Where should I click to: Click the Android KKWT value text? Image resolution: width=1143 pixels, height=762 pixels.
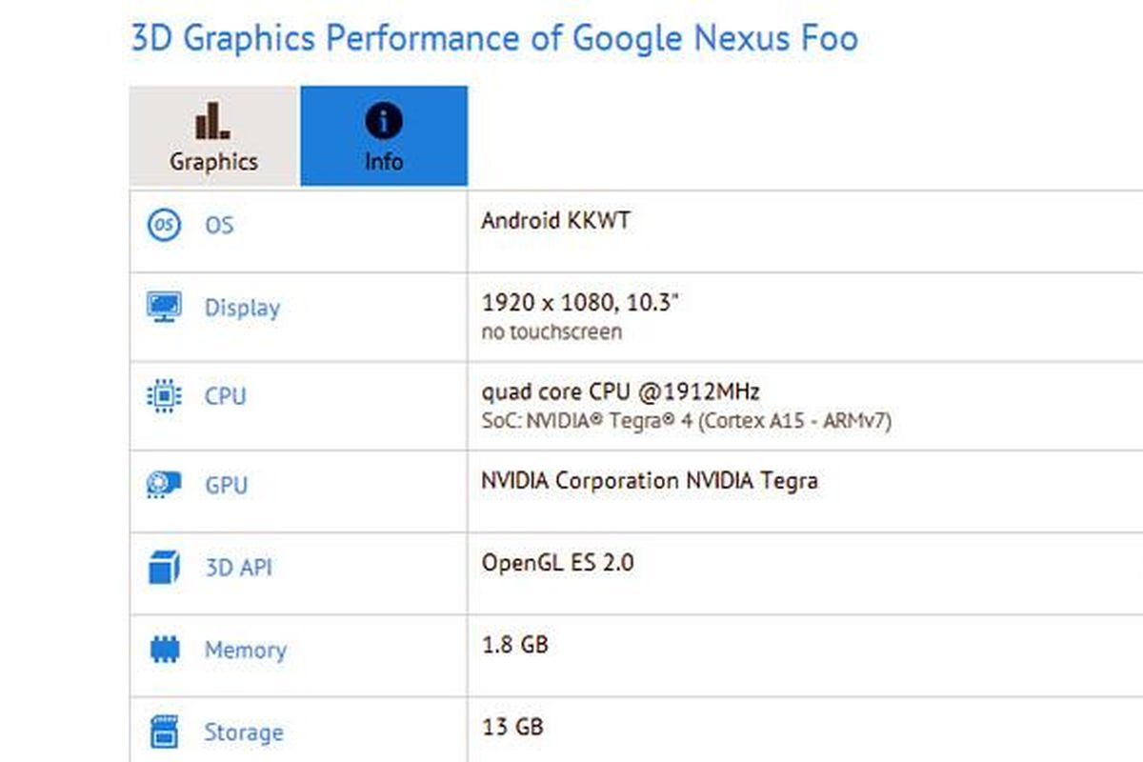[555, 221]
